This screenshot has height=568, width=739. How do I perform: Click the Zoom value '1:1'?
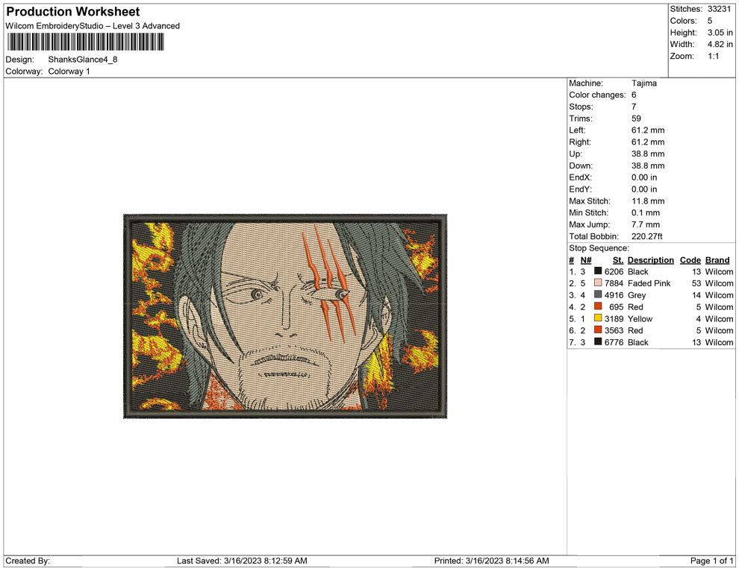coord(713,56)
